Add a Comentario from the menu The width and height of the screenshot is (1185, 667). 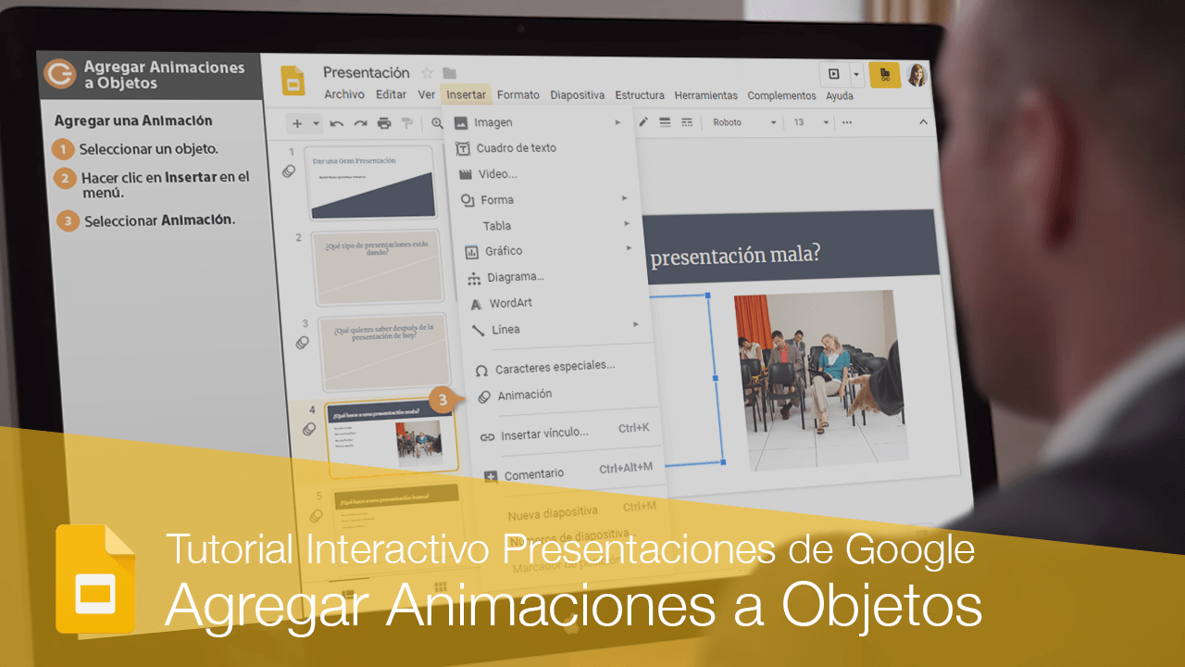(568, 472)
